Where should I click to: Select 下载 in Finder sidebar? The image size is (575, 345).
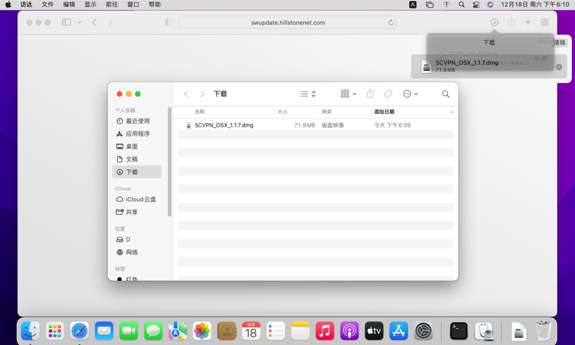(x=137, y=172)
